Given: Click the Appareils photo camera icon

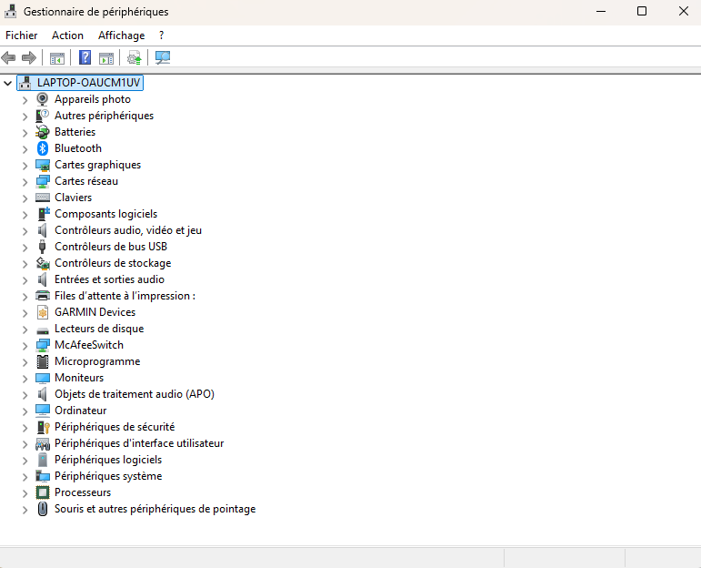Looking at the screenshot, I should (42, 99).
